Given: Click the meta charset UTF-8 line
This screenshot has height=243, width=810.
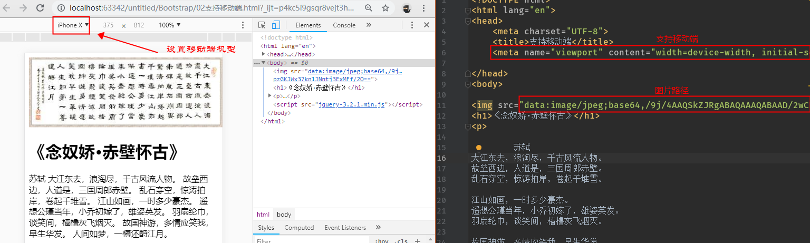Looking at the screenshot, I should 550,32.
